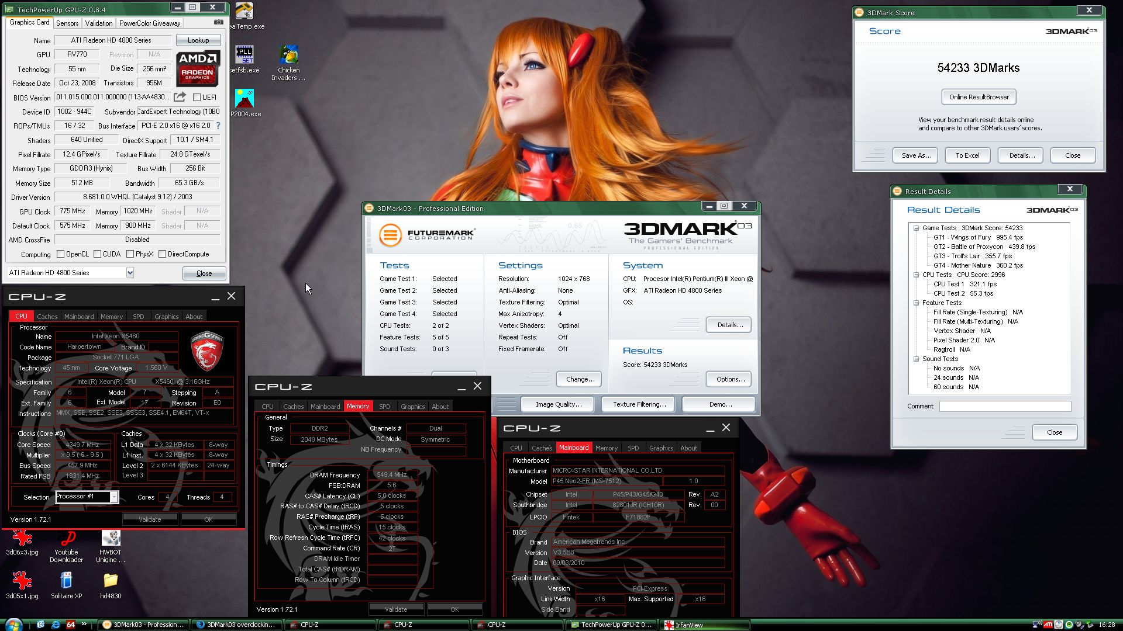Image resolution: width=1123 pixels, height=631 pixels.
Task: Switch to the Sensors tab in GPU-Z
Action: coord(67,23)
